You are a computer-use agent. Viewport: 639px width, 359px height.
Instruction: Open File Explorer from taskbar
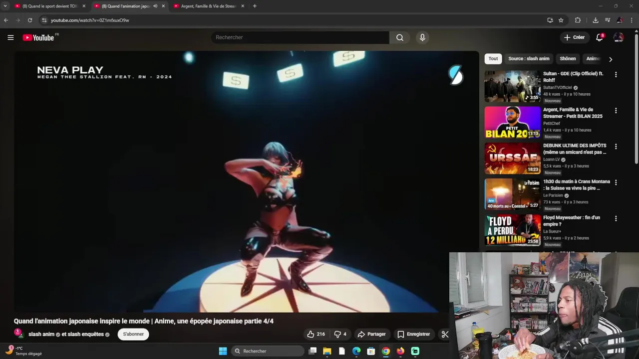[x=327, y=351]
